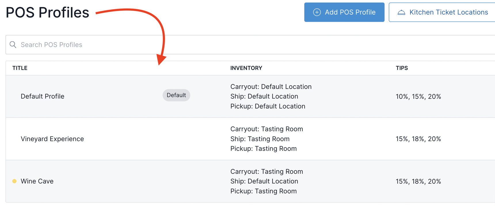The image size is (495, 206).
Task: Click Carryout: Default Location in Default Profile
Action: click(x=271, y=87)
